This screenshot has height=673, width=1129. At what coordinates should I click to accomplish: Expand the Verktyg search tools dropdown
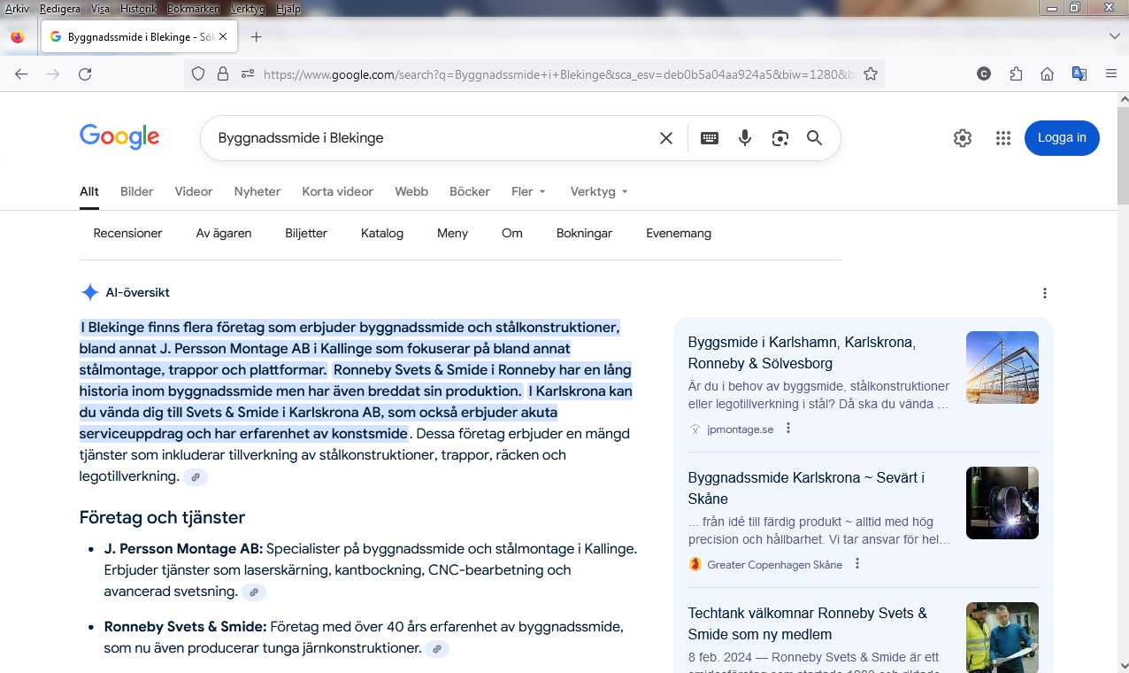click(x=599, y=191)
